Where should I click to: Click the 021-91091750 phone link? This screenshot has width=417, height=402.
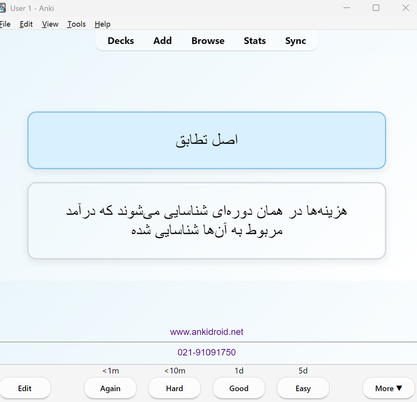(207, 352)
